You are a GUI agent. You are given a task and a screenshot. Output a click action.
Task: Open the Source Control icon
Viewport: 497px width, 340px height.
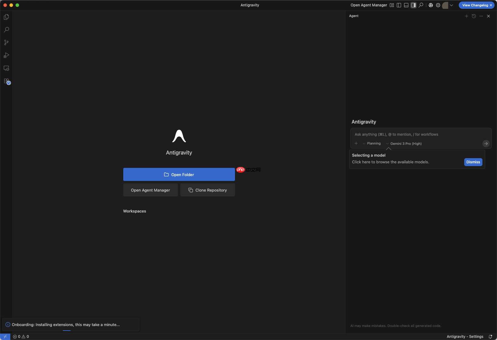pos(6,42)
